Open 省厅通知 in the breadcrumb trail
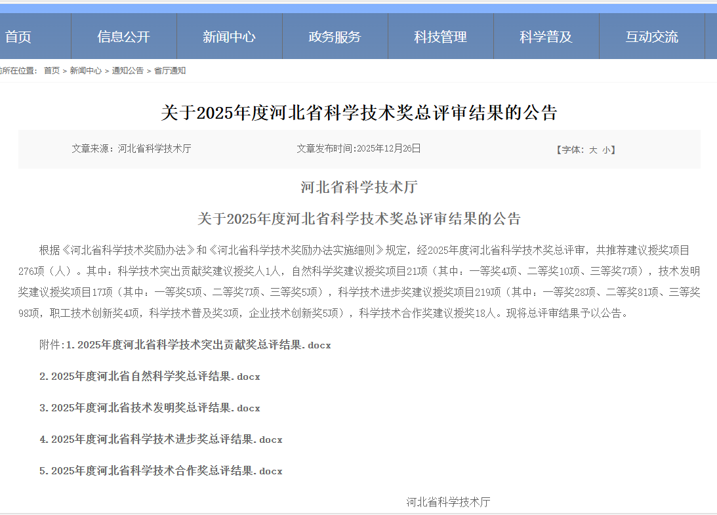 coord(169,71)
